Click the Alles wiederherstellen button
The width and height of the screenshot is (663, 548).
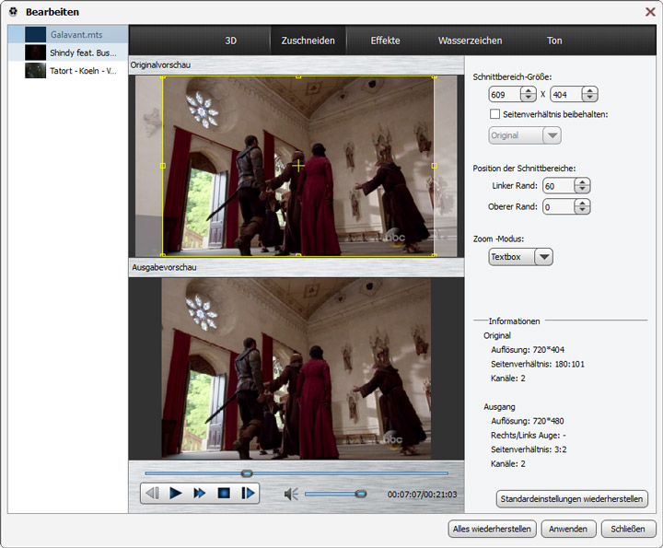pos(492,529)
